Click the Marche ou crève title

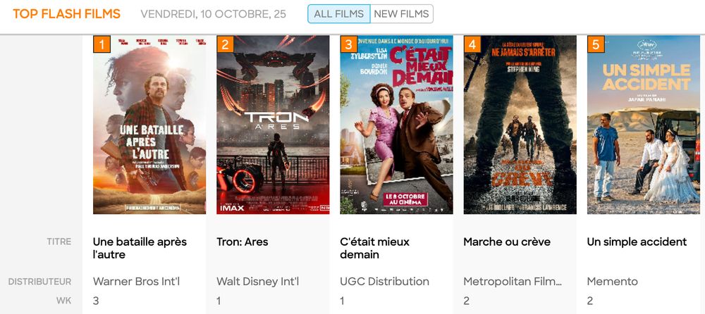tap(507, 241)
